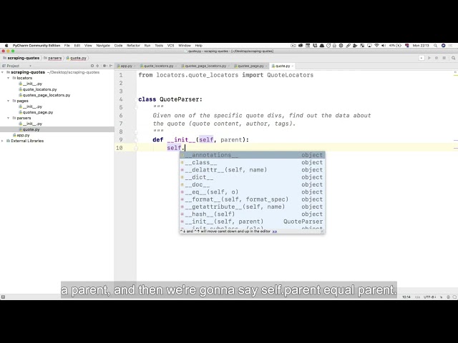Choose __doc__ from the completion list
Image resolution: width=458 pixels, height=343 pixels.
pyautogui.click(x=252, y=184)
